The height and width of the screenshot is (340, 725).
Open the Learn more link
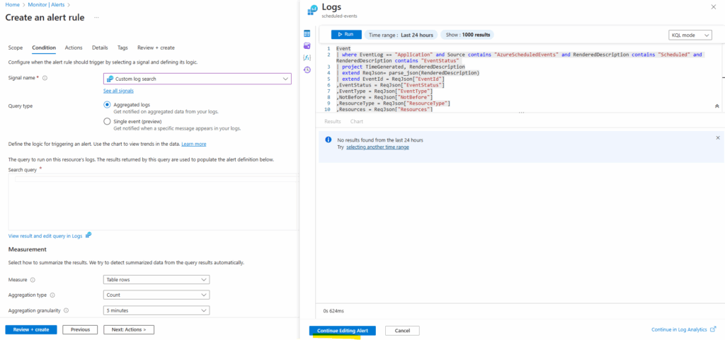[194, 144]
